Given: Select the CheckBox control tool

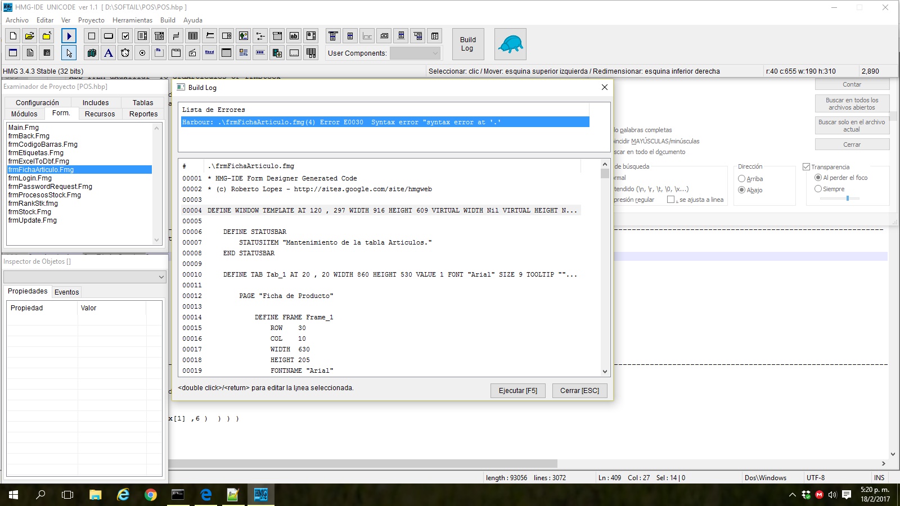Looking at the screenshot, I should [125, 36].
